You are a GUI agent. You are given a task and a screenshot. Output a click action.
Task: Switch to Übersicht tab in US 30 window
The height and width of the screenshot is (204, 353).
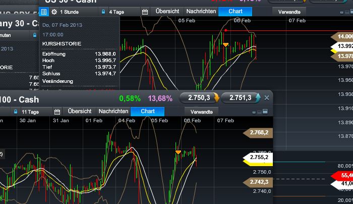pos(167,11)
